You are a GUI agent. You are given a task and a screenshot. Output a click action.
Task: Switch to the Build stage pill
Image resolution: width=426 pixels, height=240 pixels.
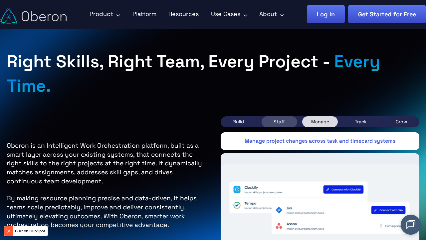tap(238, 122)
